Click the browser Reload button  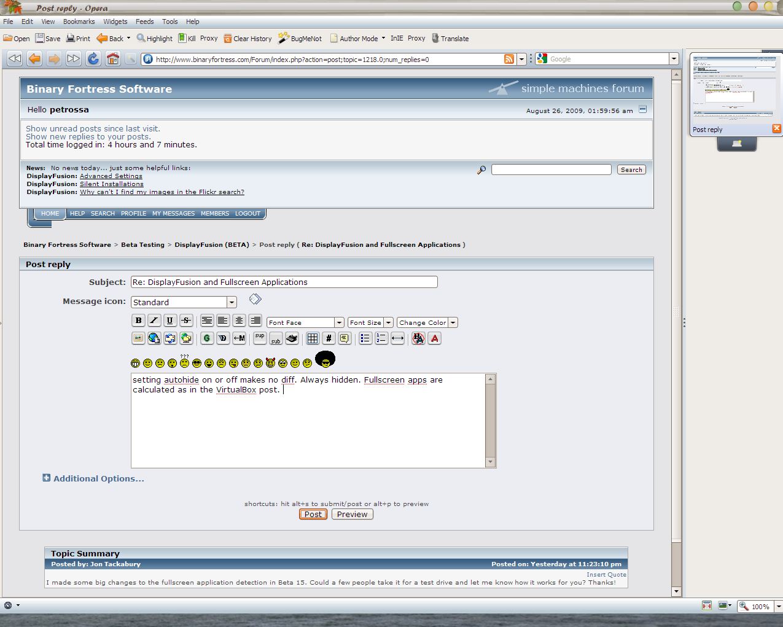coord(93,58)
